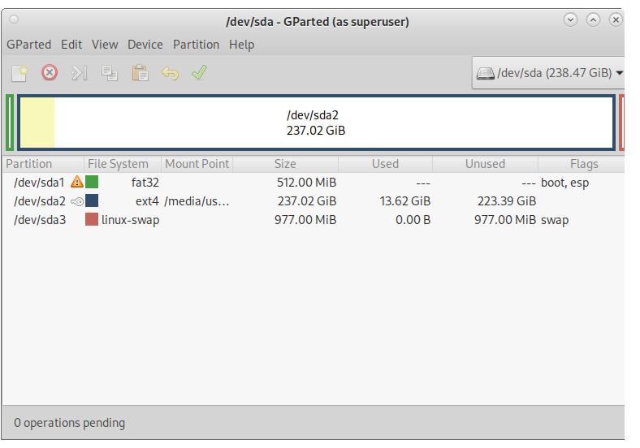This screenshot has width=640, height=448.
Task: Click the Copy partition toolbar icon
Action: [x=109, y=73]
